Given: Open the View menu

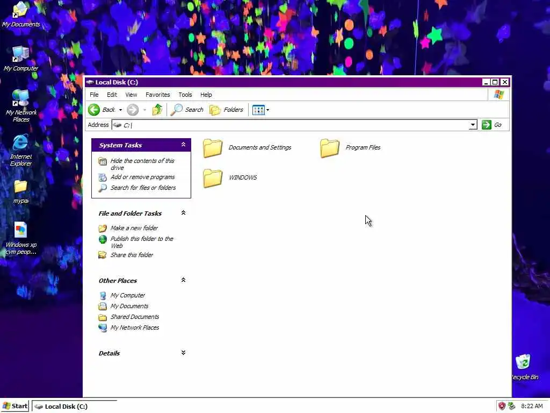Looking at the screenshot, I should click(131, 95).
